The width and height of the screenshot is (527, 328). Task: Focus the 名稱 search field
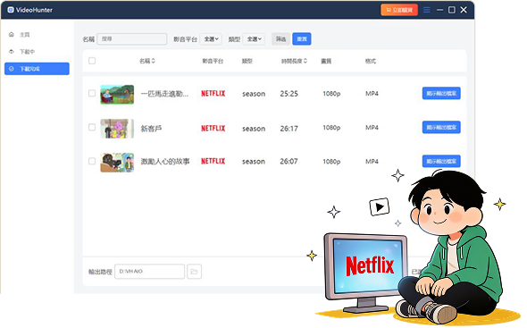[132, 39]
